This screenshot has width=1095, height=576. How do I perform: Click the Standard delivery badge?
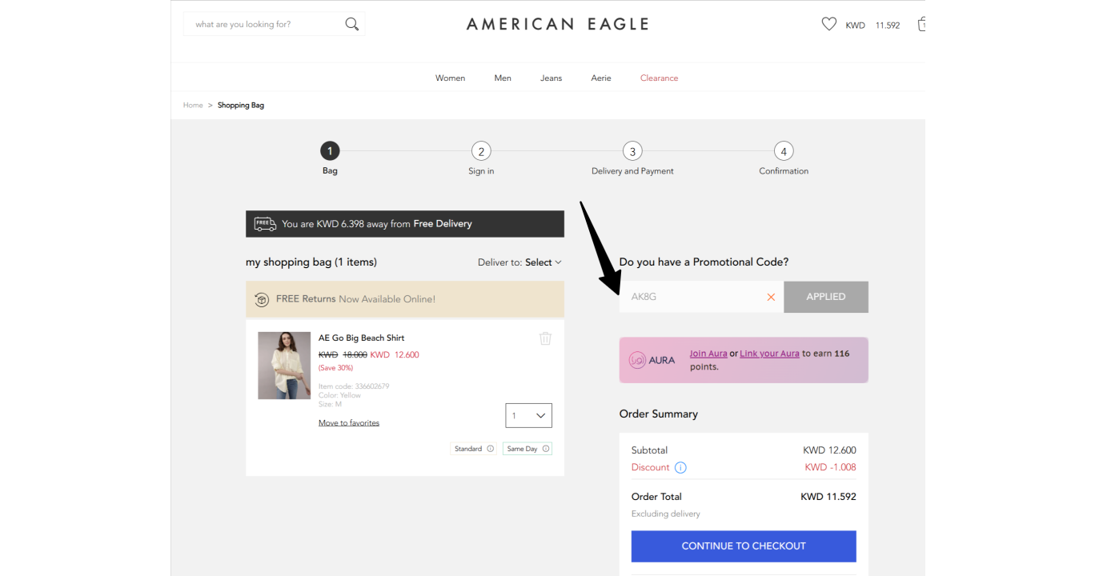[x=474, y=449]
